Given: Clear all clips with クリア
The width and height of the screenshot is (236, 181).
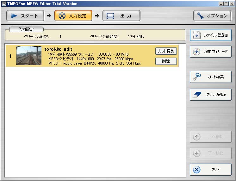Looking at the screenshot, I should click(211, 170).
